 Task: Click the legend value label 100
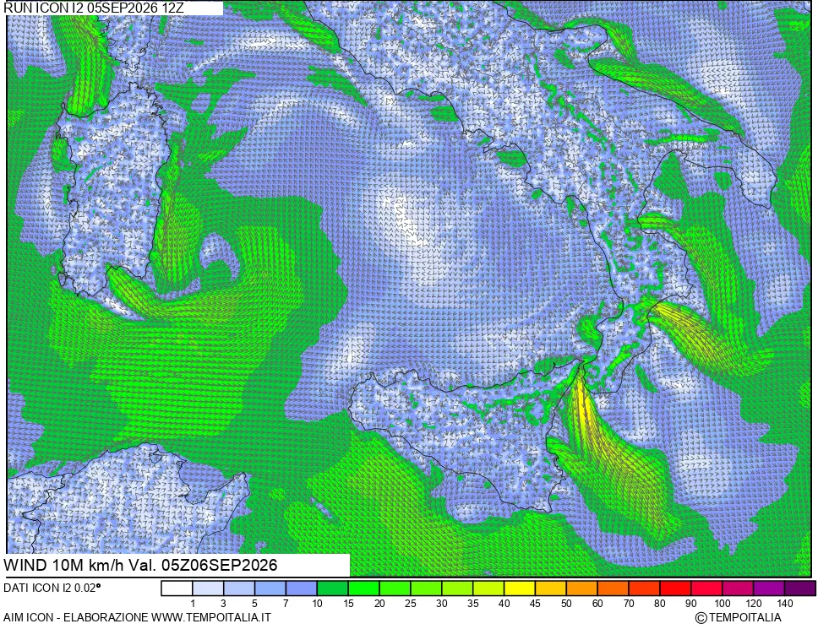tap(723, 604)
